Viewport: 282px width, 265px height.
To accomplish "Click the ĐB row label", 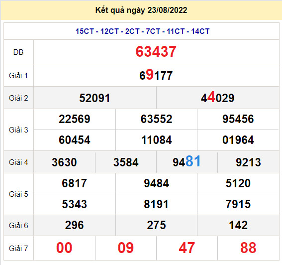I will [x=18, y=52].
